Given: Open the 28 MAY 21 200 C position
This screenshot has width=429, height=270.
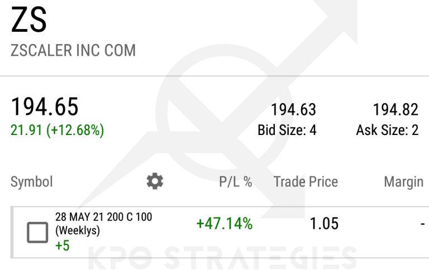Looking at the screenshot, I should [x=103, y=217].
